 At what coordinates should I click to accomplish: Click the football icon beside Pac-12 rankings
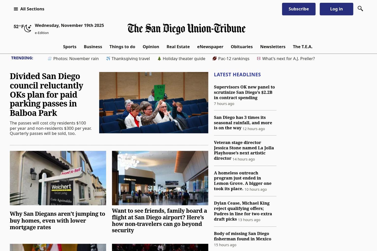pos(215,59)
